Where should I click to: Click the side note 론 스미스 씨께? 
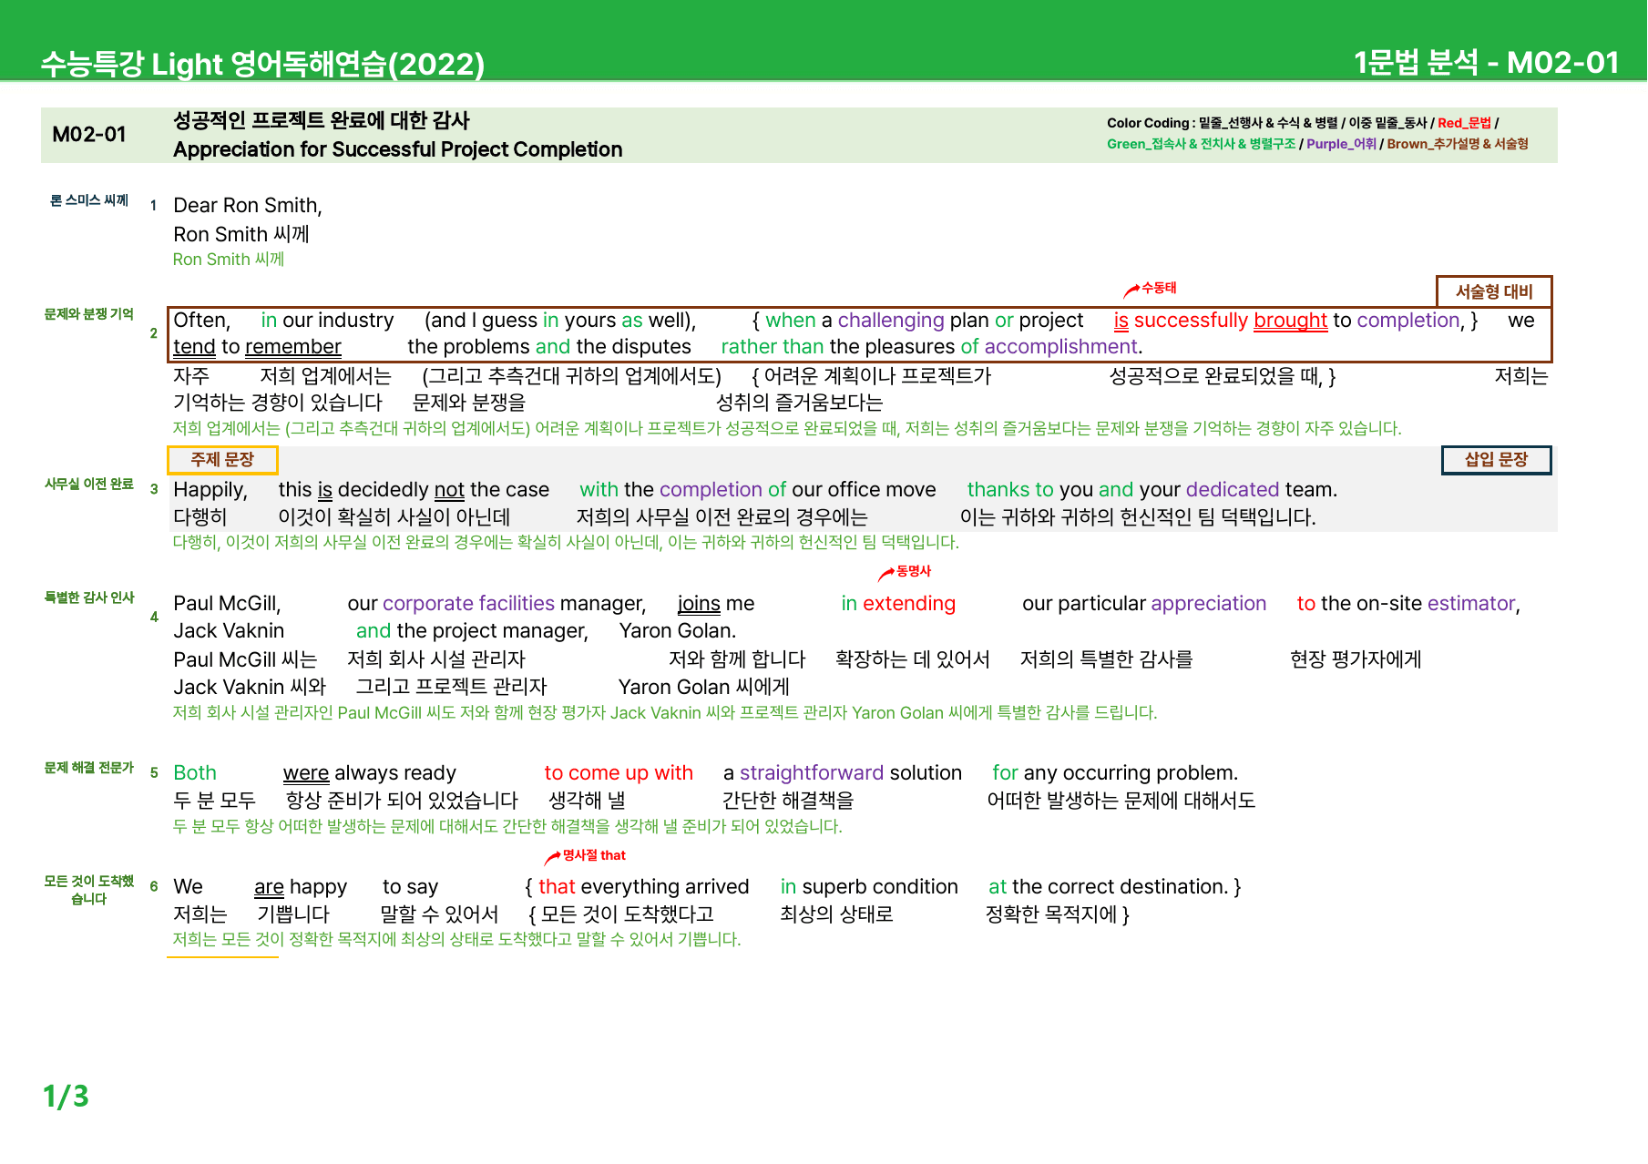coord(89,200)
